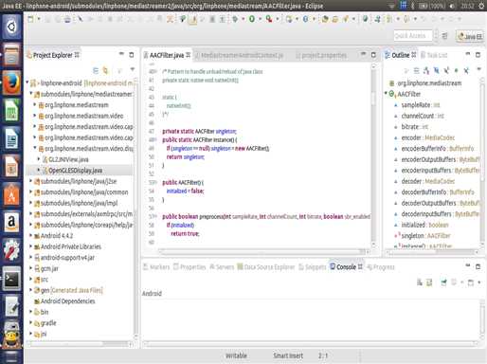
Task: Expand the Android 4.4.2 library node
Action: (x=30, y=235)
